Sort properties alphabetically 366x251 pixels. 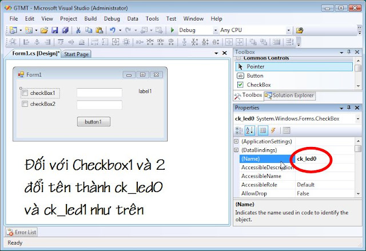(249, 130)
